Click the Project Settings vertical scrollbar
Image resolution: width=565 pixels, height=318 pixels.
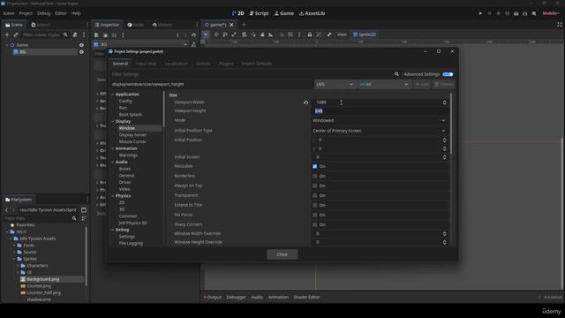(x=451, y=125)
